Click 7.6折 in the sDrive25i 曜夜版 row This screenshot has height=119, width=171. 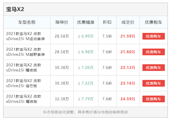point(107,68)
